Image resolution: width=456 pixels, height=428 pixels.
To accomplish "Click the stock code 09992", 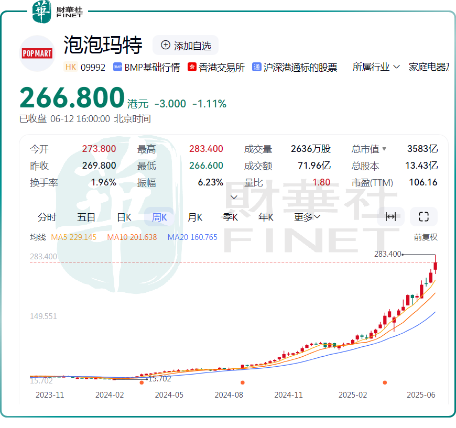I will point(93,68).
